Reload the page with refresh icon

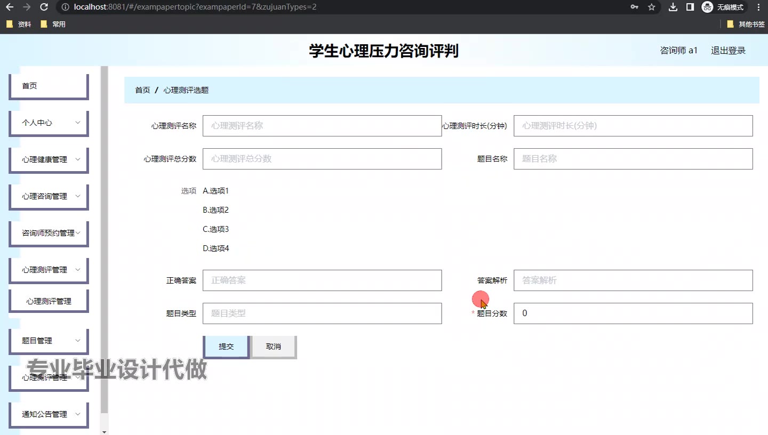[44, 7]
